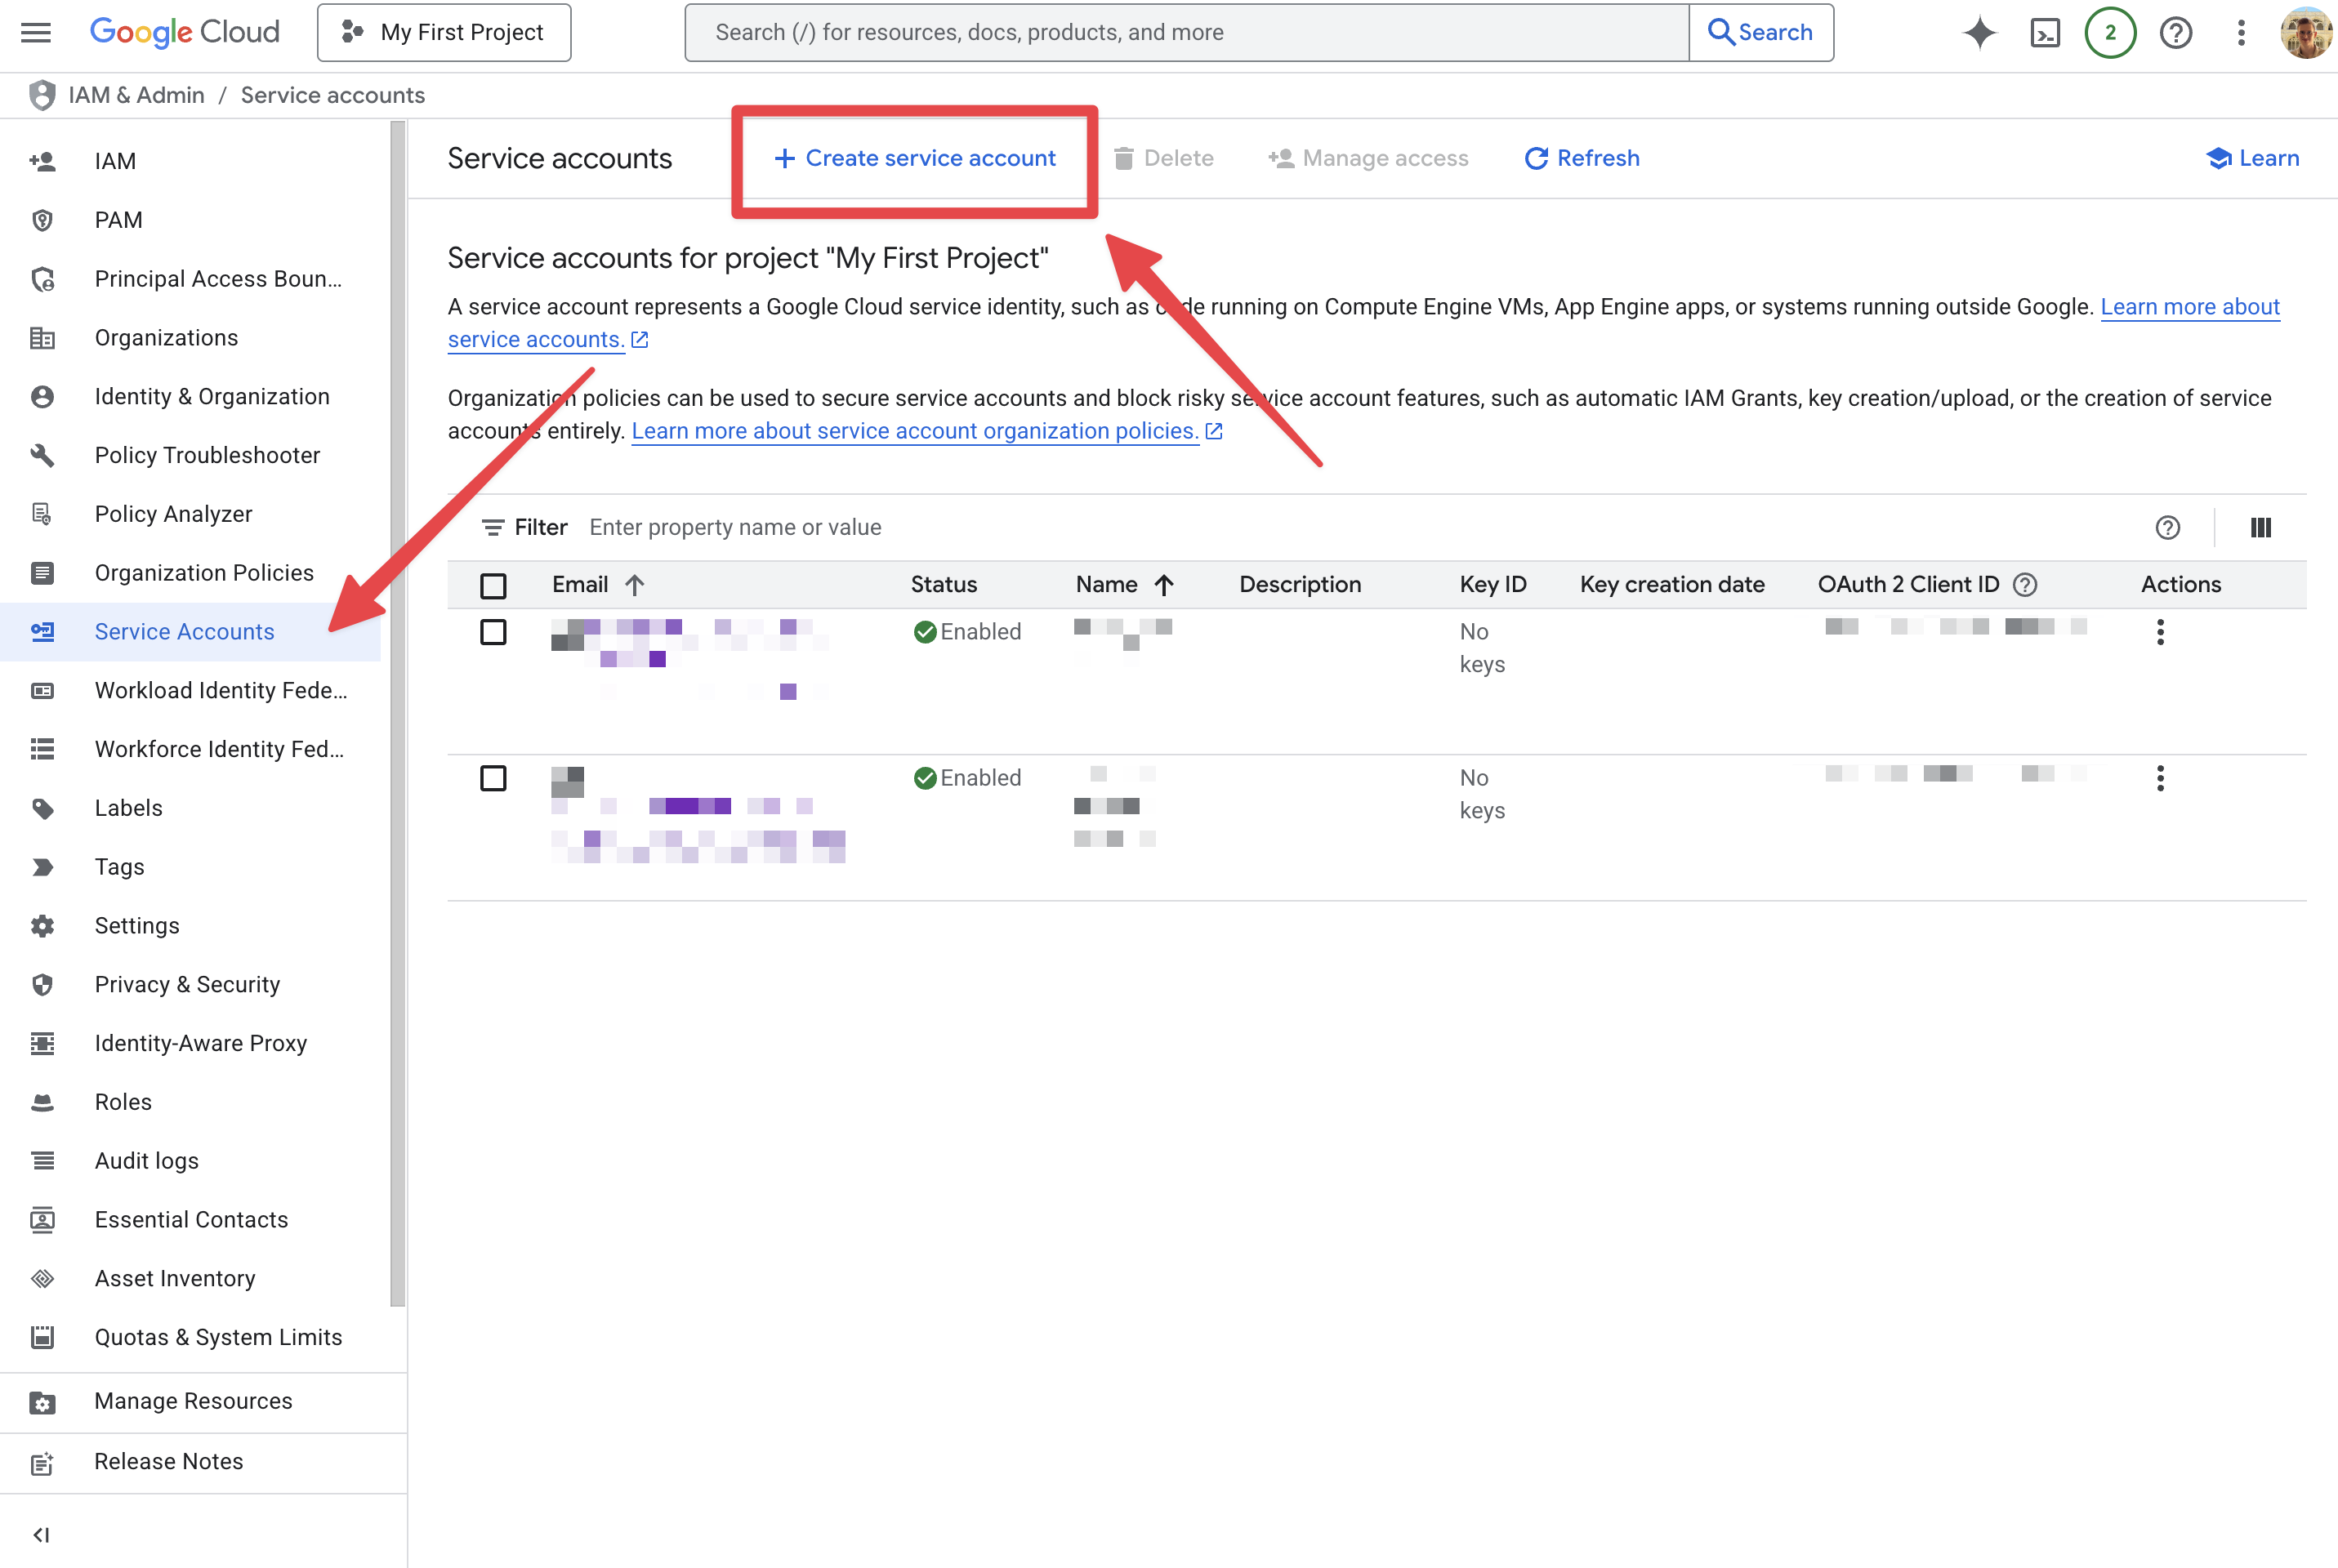Check the first service account row
Viewport: 2338px width, 1568px height.
(x=493, y=631)
